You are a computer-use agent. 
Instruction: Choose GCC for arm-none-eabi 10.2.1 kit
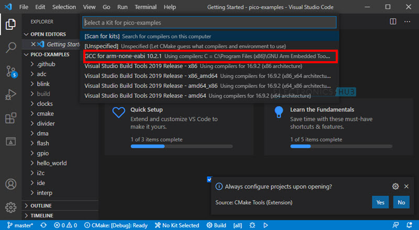pyautogui.click(x=210, y=56)
